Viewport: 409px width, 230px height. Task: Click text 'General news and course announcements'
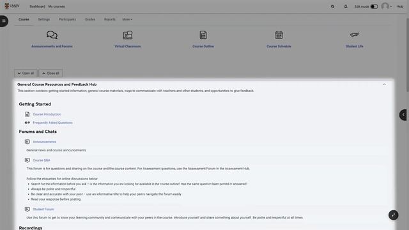tap(56, 150)
